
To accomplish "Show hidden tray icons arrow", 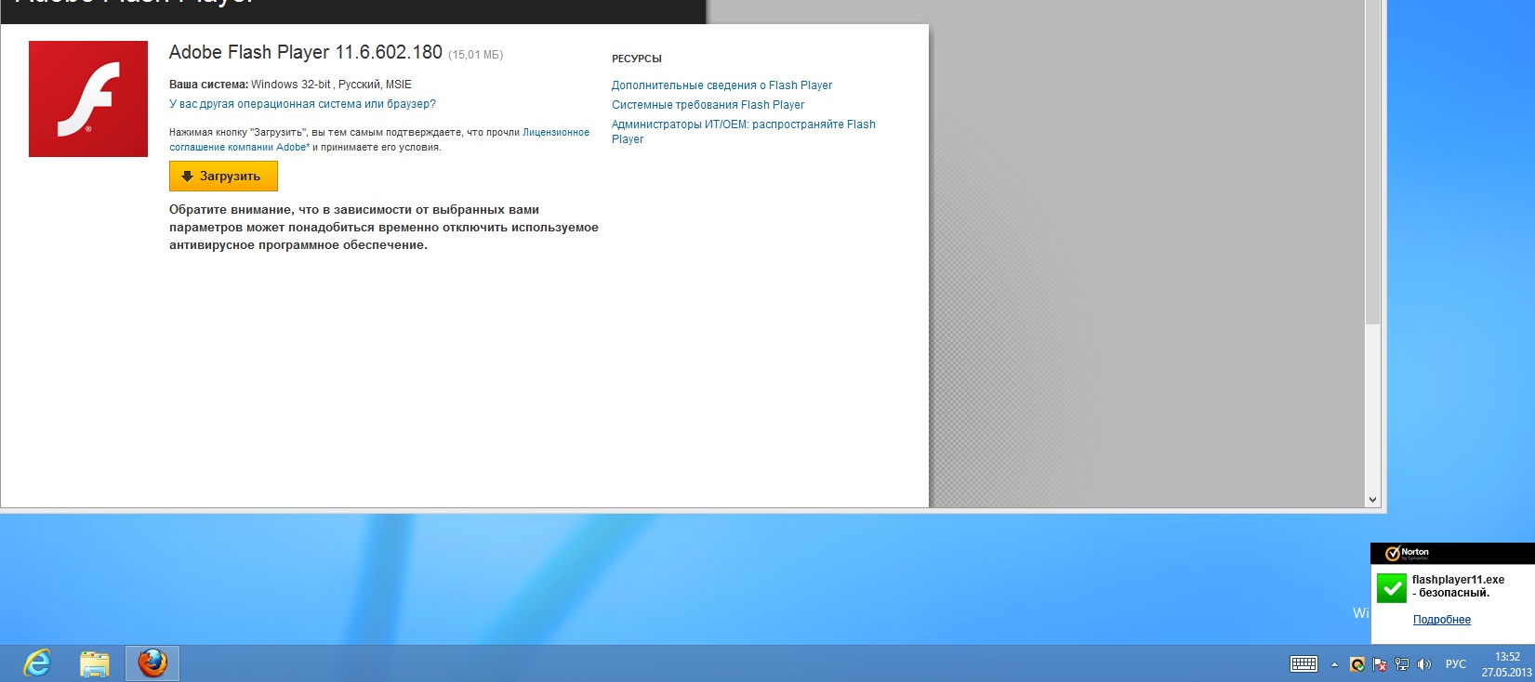I will tap(1334, 664).
